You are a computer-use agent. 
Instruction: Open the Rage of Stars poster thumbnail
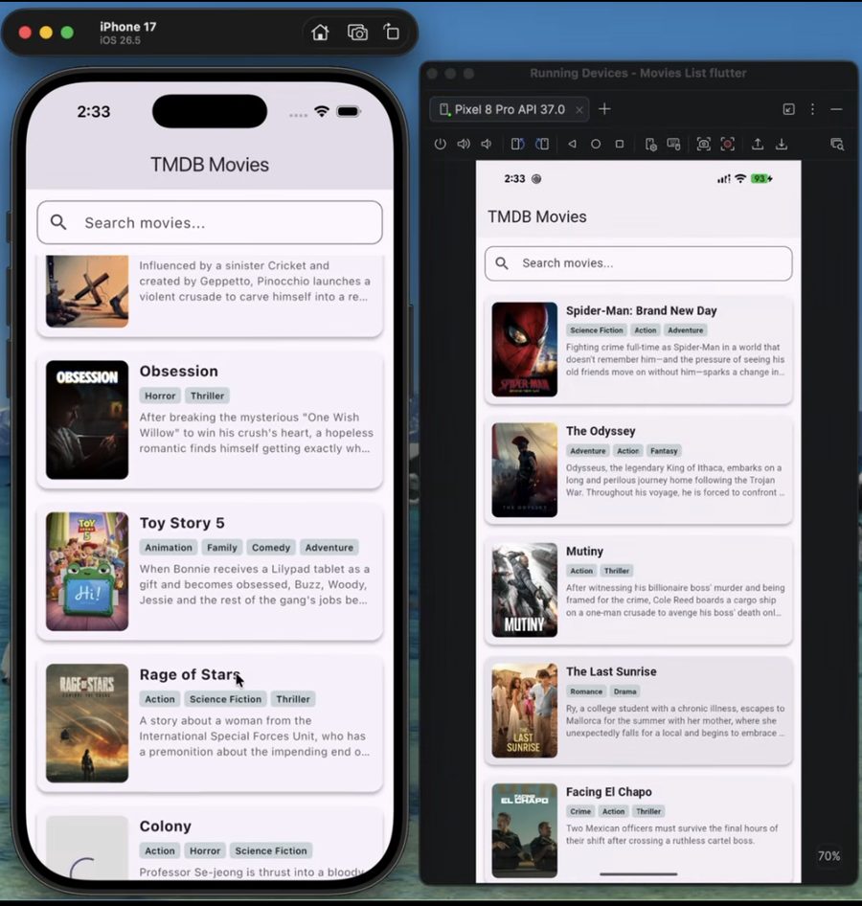tap(87, 723)
